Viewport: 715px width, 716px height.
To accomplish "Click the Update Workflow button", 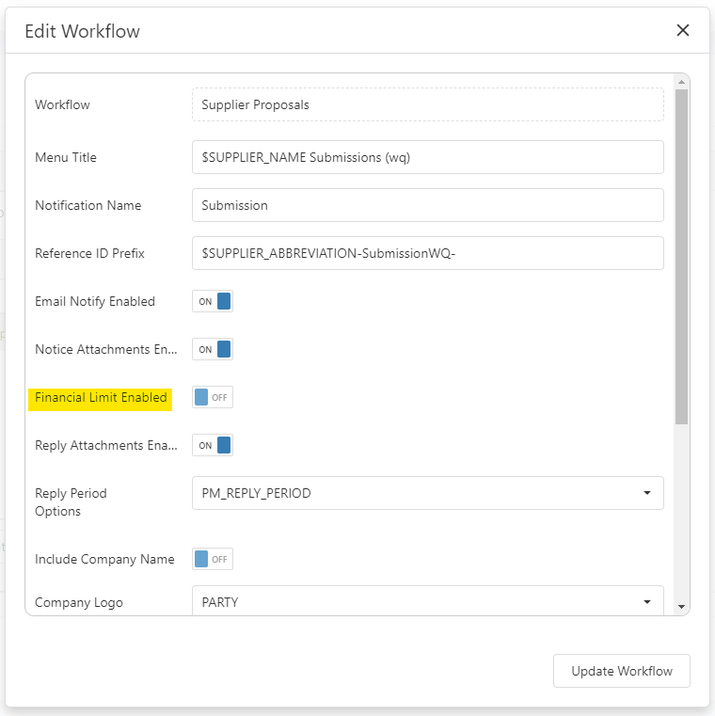I will point(622,671).
